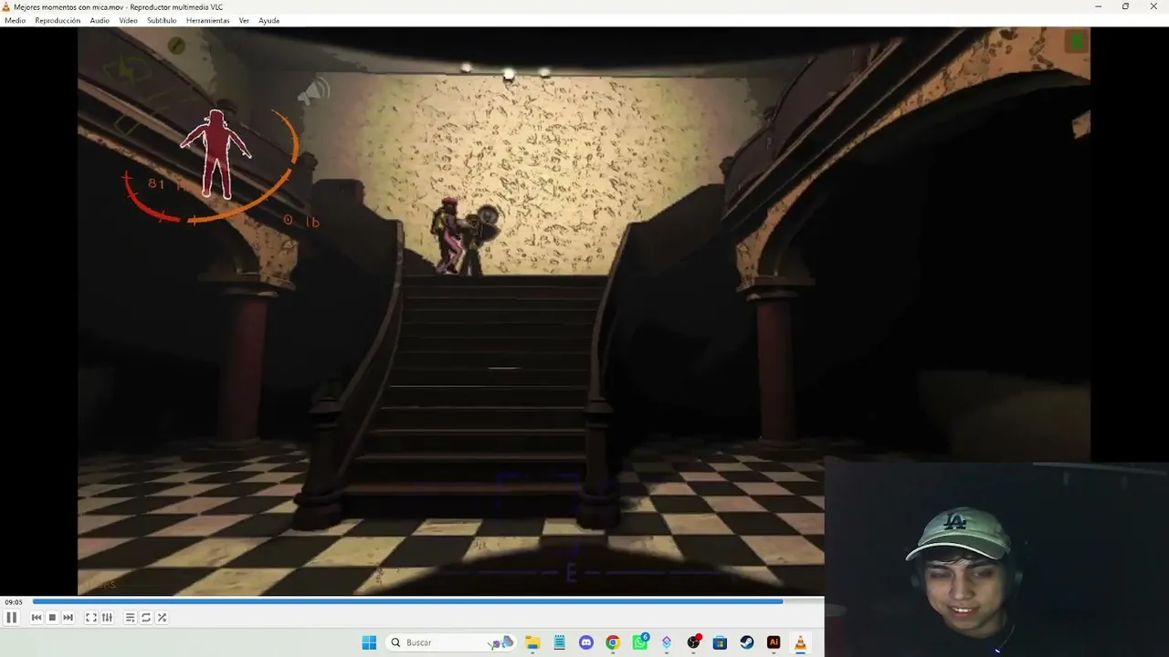Open the Notepad app on the taskbar
This screenshot has height=657, width=1169.
(x=560, y=642)
